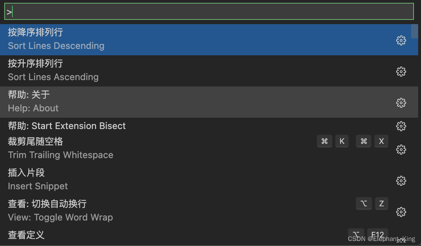Click the gear icon beside Help: About
The width and height of the screenshot is (421, 246).
point(401,103)
